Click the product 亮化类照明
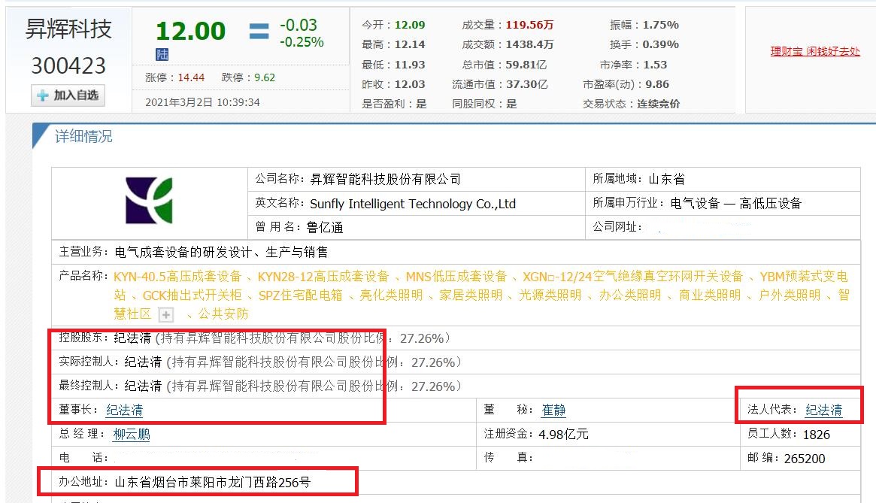This screenshot has width=876, height=503. 391,295
